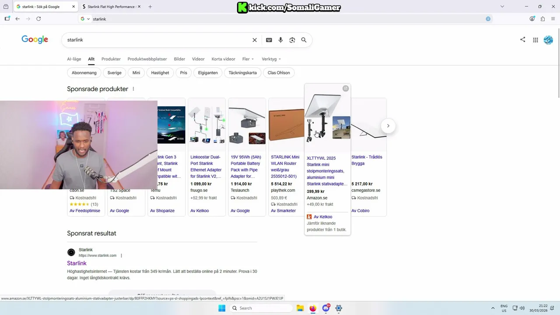Screen dimensions: 560x315
Task: Open the Firefox application menu
Action: click(553, 19)
